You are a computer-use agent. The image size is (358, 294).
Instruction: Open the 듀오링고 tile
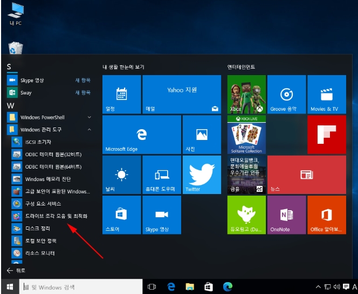click(246, 215)
